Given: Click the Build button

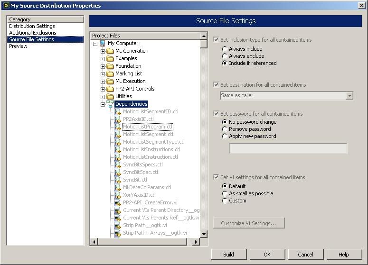Looking at the screenshot, I should tap(229, 255).
